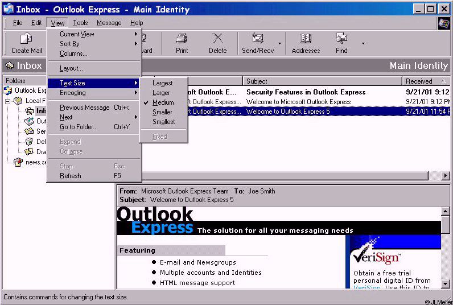Click the Find toolbar icon
Viewport: 453px width, 305px height.
pyautogui.click(x=341, y=39)
